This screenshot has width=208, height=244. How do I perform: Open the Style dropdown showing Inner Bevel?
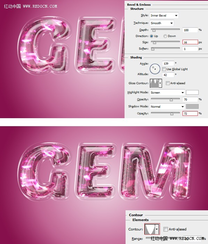coord(164,15)
